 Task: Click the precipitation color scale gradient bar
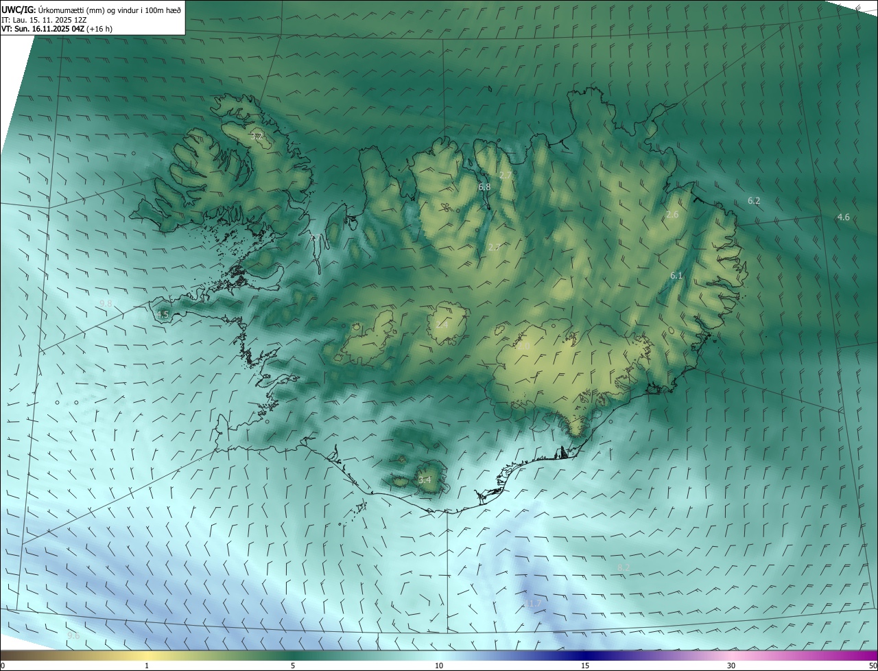439,655
